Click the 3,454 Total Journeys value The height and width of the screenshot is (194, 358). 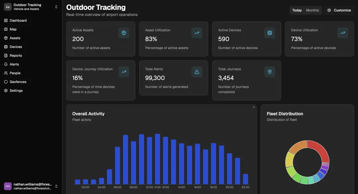pyautogui.click(x=226, y=78)
